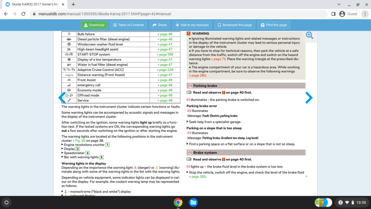Open the Guest profile menu
Image resolution: width=371 pixels, height=209 pixels.
tap(349, 14)
